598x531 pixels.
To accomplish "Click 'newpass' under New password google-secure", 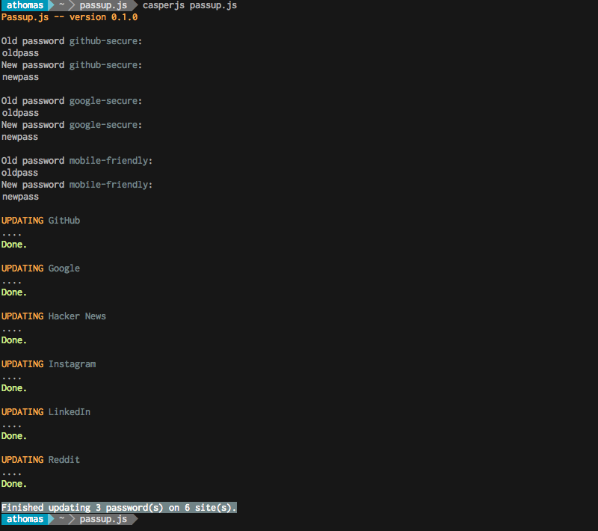I will [20, 137].
